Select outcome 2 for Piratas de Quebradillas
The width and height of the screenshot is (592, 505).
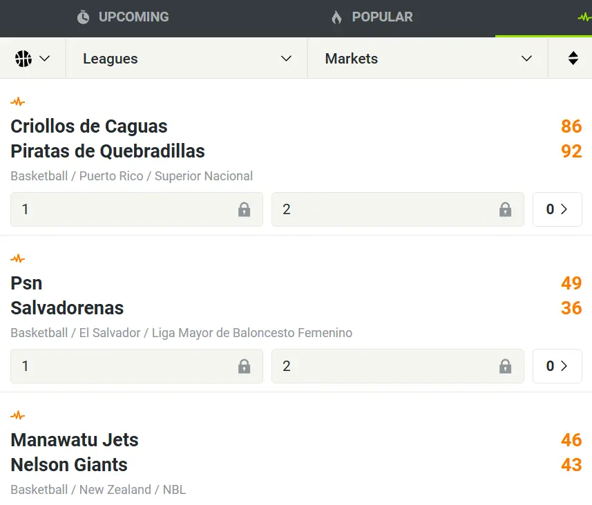click(398, 209)
